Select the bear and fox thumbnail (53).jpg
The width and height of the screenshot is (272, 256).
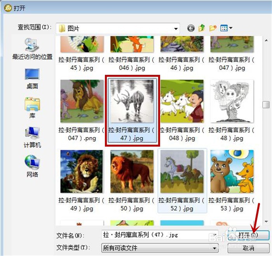click(x=232, y=171)
